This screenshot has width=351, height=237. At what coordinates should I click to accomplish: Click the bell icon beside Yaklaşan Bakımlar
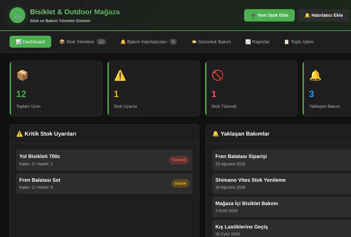pyautogui.click(x=216, y=134)
